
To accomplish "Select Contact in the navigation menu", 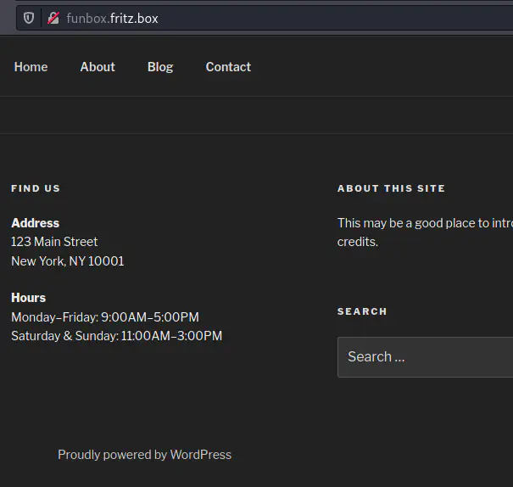I will pos(228,67).
